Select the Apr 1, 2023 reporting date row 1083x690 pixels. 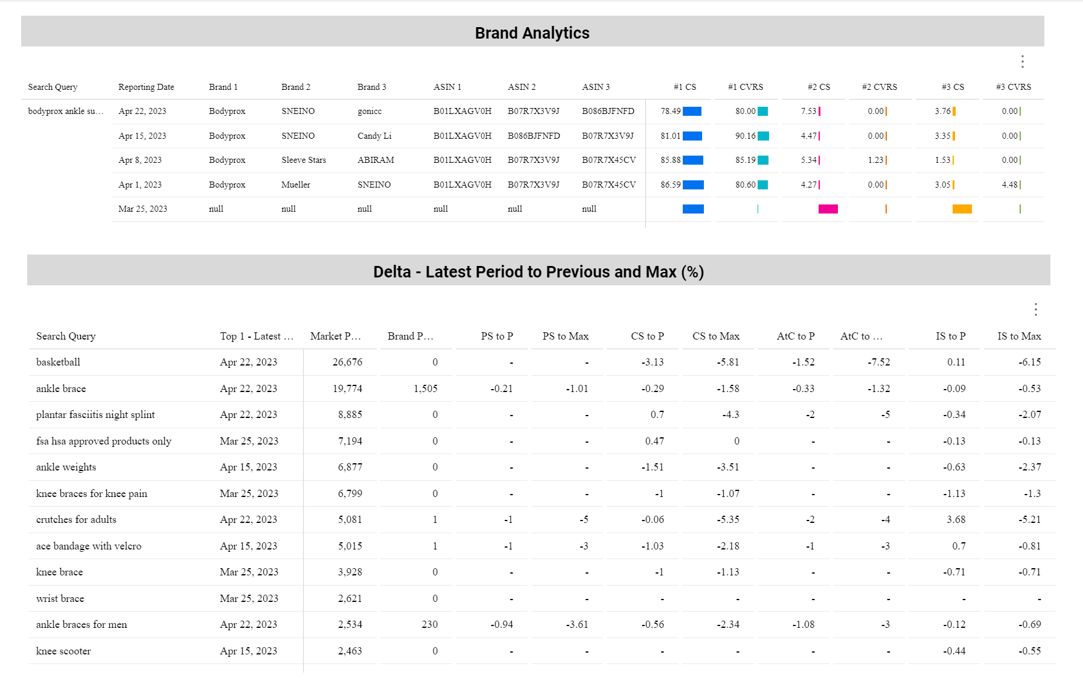(578, 185)
